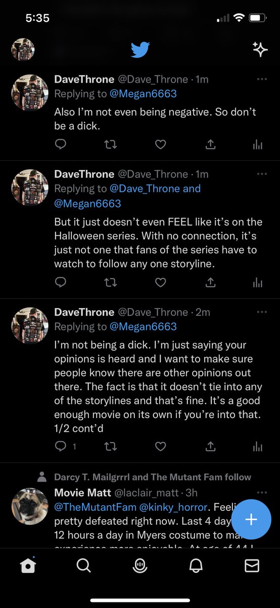Reply to the '1/2 cont'd' tweet
This screenshot has width=280, height=608.
[61, 446]
